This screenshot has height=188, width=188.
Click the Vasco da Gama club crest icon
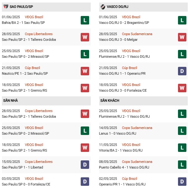103,7
